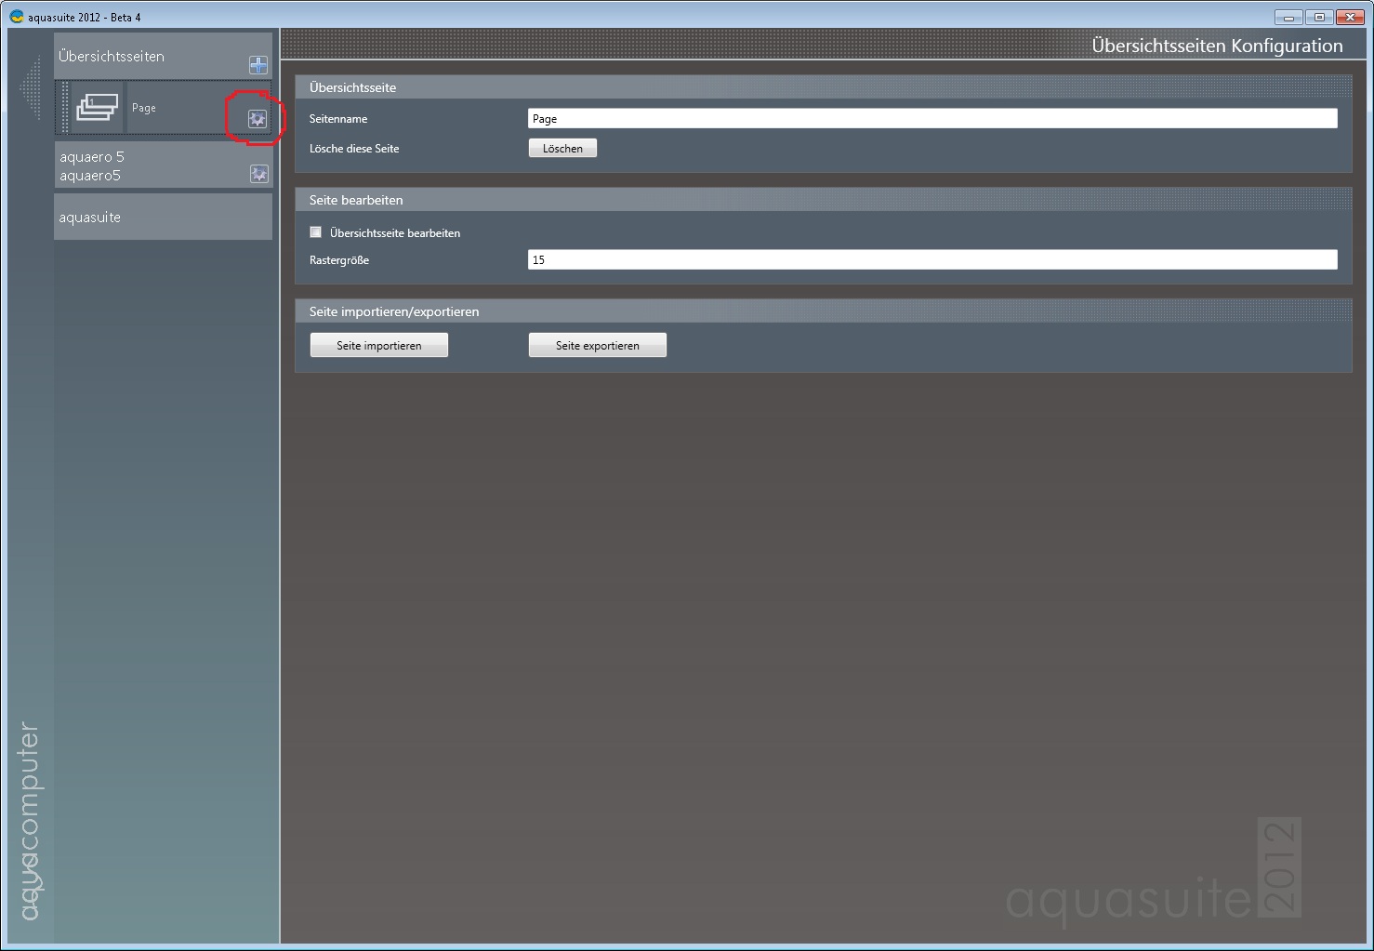Open settings gear for the Page entry

coord(258,119)
